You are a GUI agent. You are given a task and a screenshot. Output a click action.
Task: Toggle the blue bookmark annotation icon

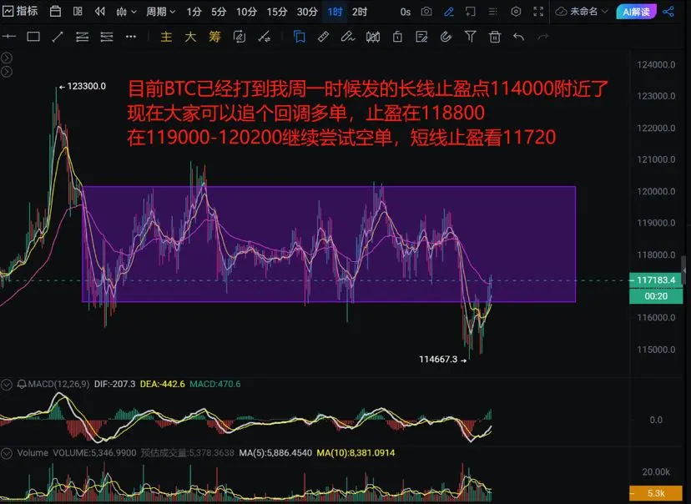pos(300,37)
